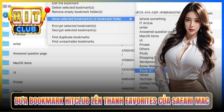This screenshot has width=224, height=112.
Task: Pick the Shopping submenu entry
Action: (x=147, y=58)
